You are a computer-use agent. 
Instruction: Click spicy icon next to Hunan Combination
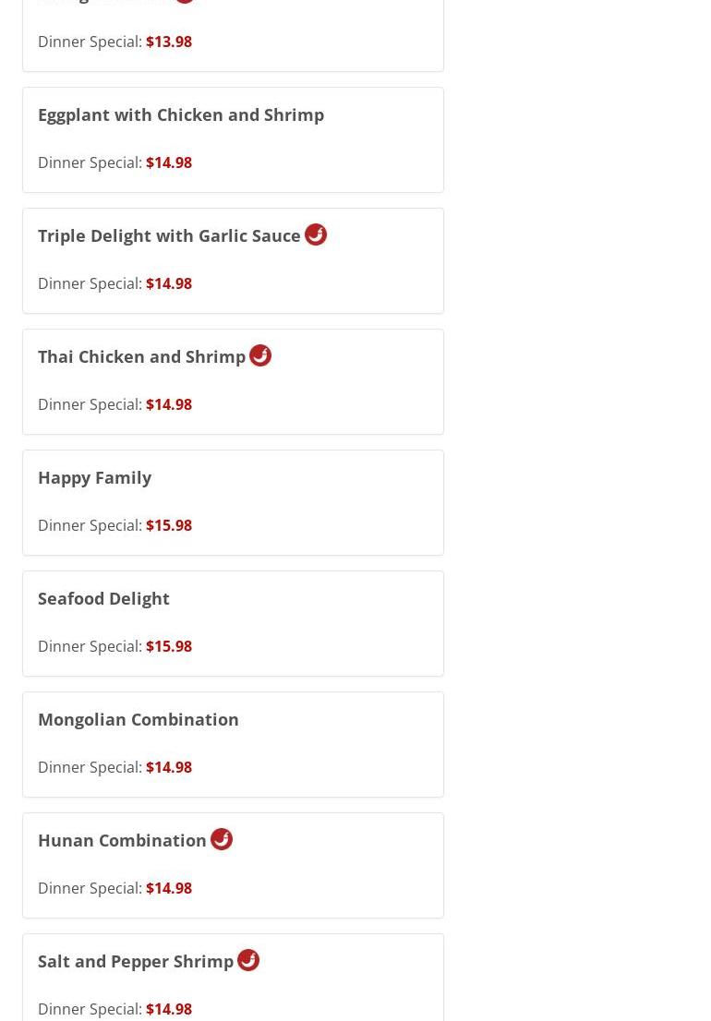(222, 839)
